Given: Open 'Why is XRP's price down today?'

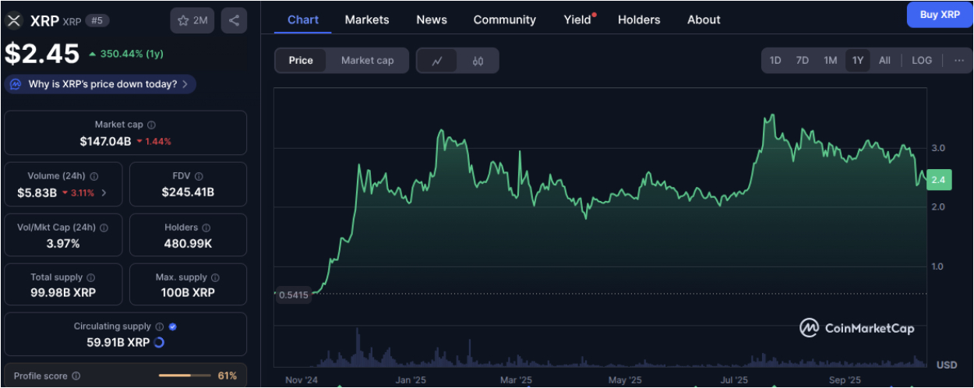Looking at the screenshot, I should (100, 84).
